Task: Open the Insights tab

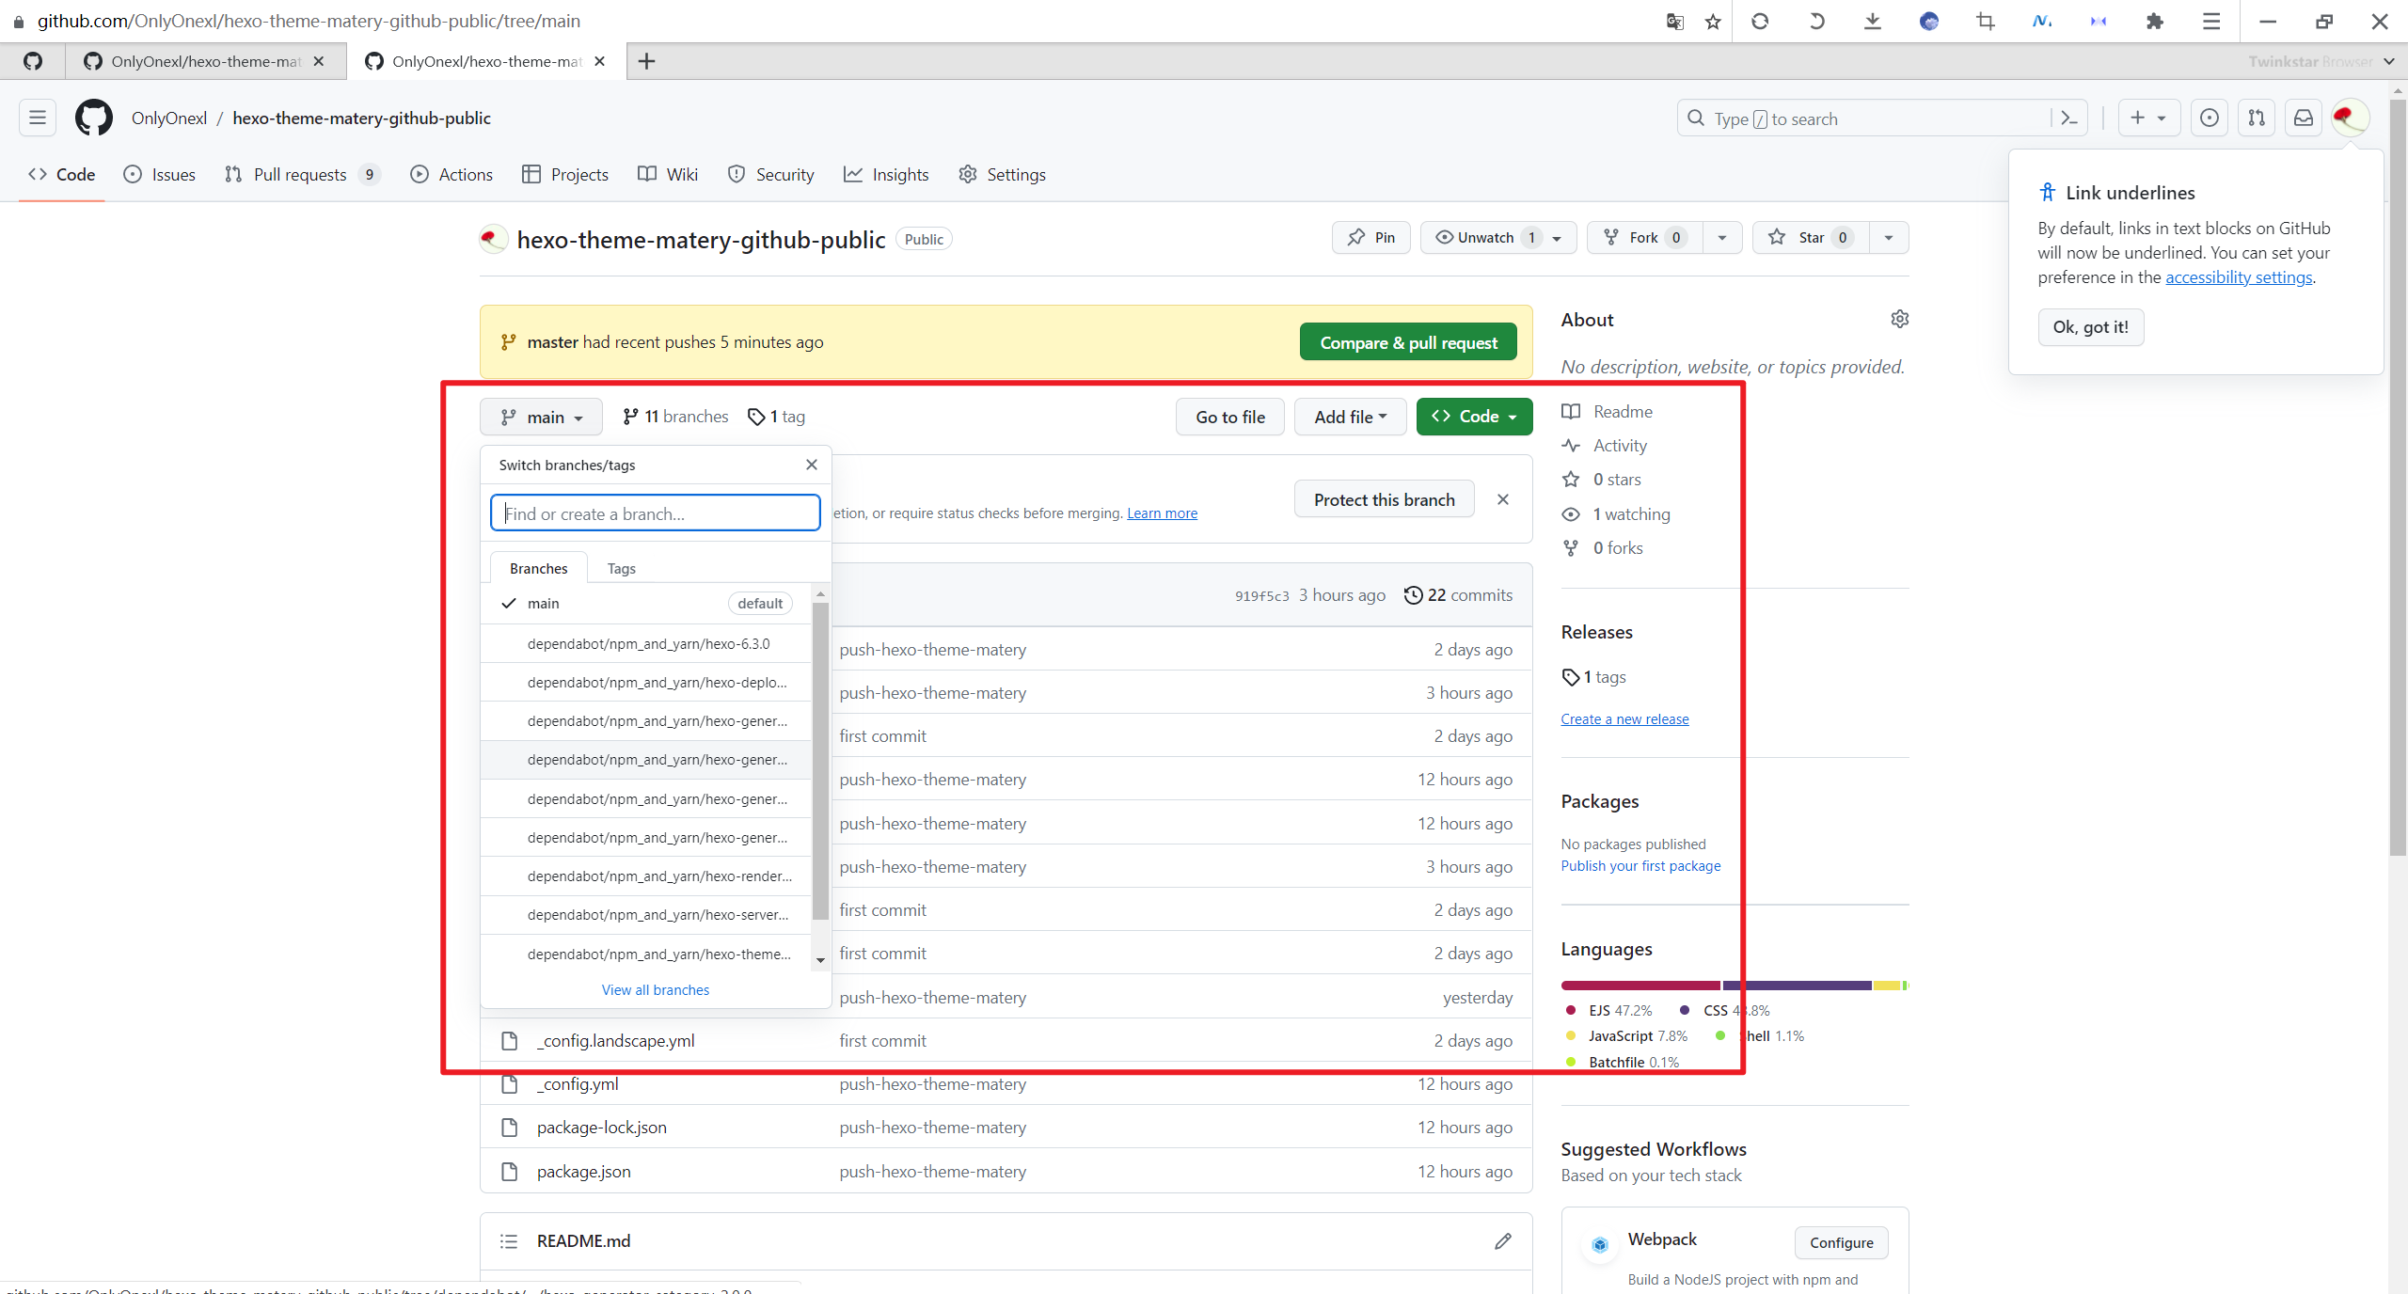Action: (886, 174)
